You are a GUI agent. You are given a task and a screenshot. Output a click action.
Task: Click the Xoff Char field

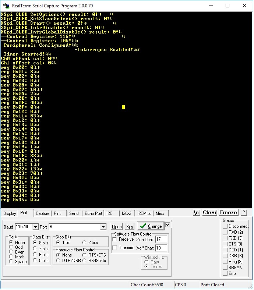[x=161, y=248]
